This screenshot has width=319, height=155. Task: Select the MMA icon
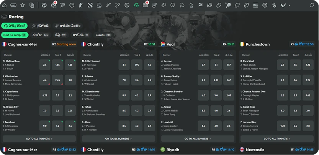(x=255, y=5)
